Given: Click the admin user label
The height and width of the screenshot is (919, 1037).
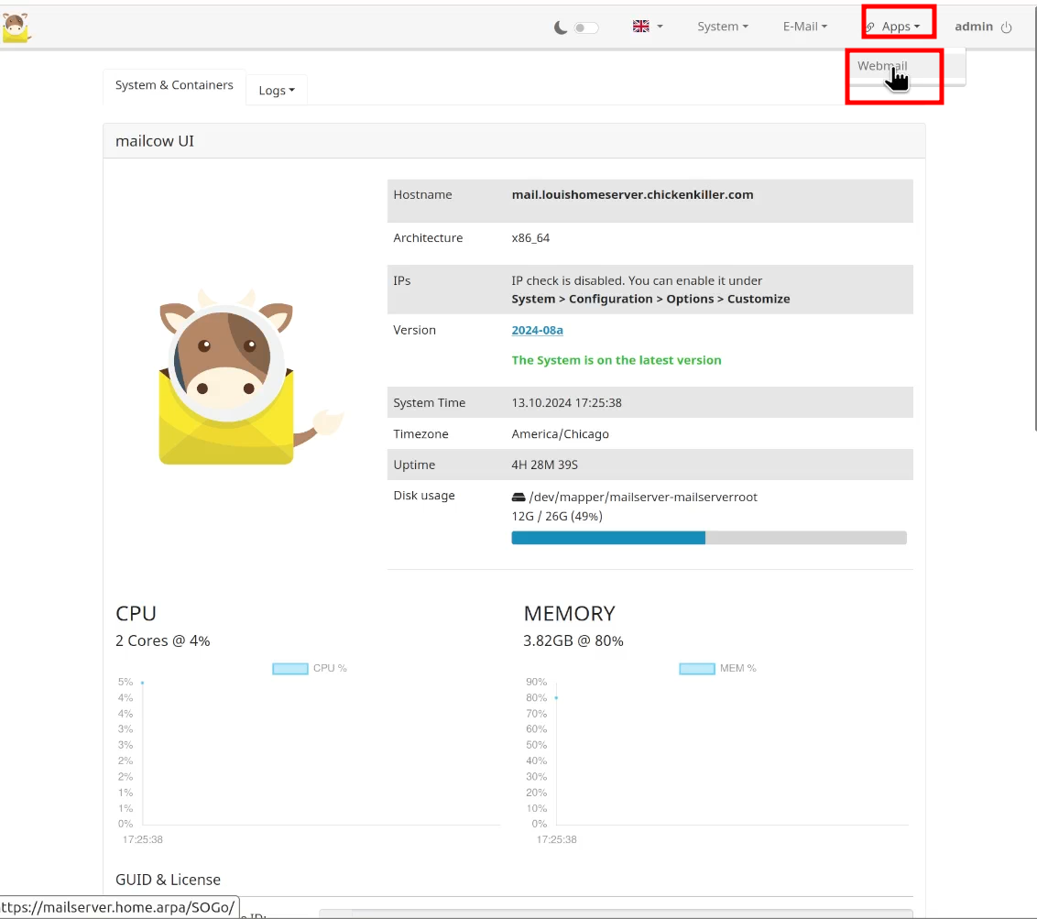Looking at the screenshot, I should 974,27.
